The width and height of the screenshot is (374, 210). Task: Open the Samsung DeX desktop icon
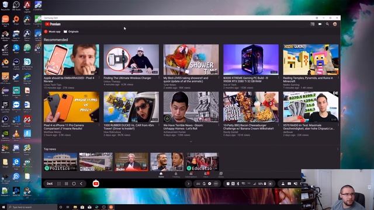pos(5,20)
